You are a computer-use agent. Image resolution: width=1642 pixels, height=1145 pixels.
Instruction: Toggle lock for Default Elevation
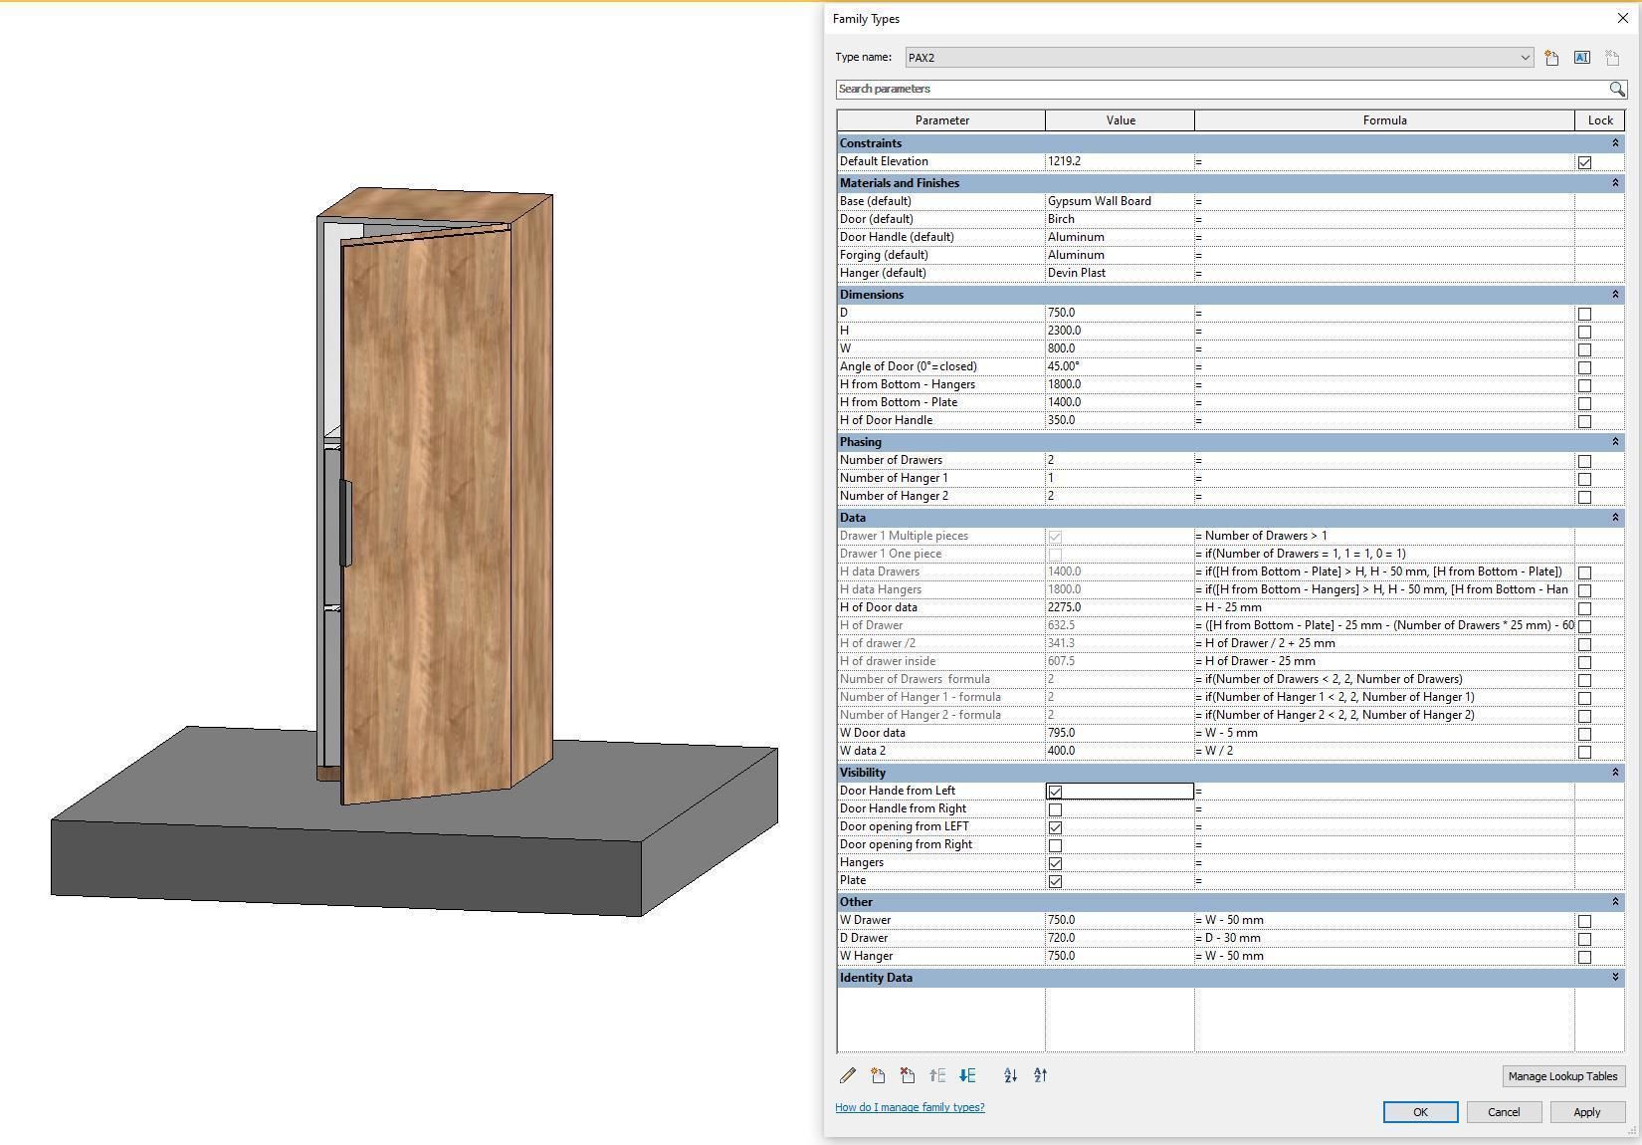tap(1584, 162)
